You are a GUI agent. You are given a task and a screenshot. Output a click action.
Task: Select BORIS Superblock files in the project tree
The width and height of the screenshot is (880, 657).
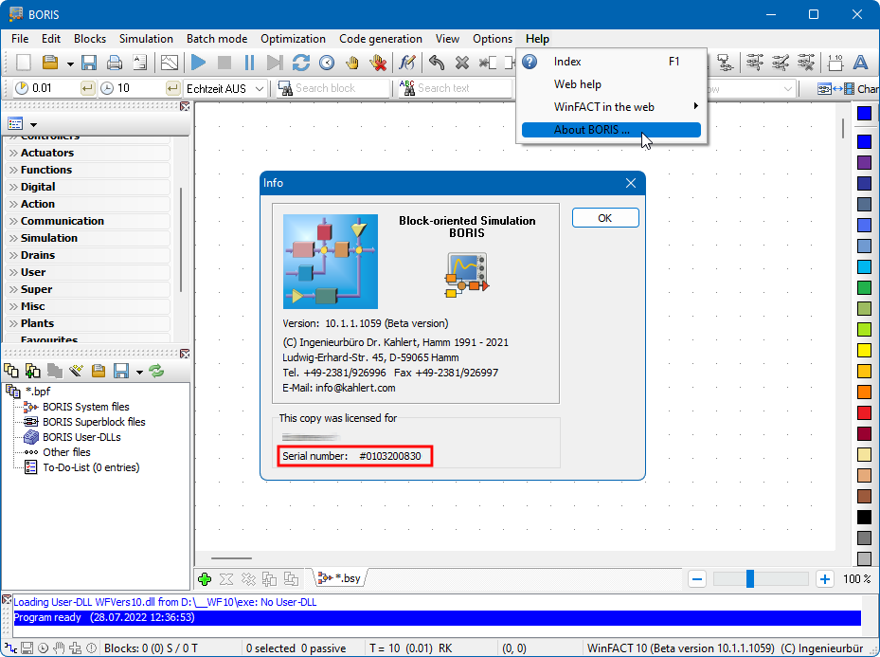[94, 422]
